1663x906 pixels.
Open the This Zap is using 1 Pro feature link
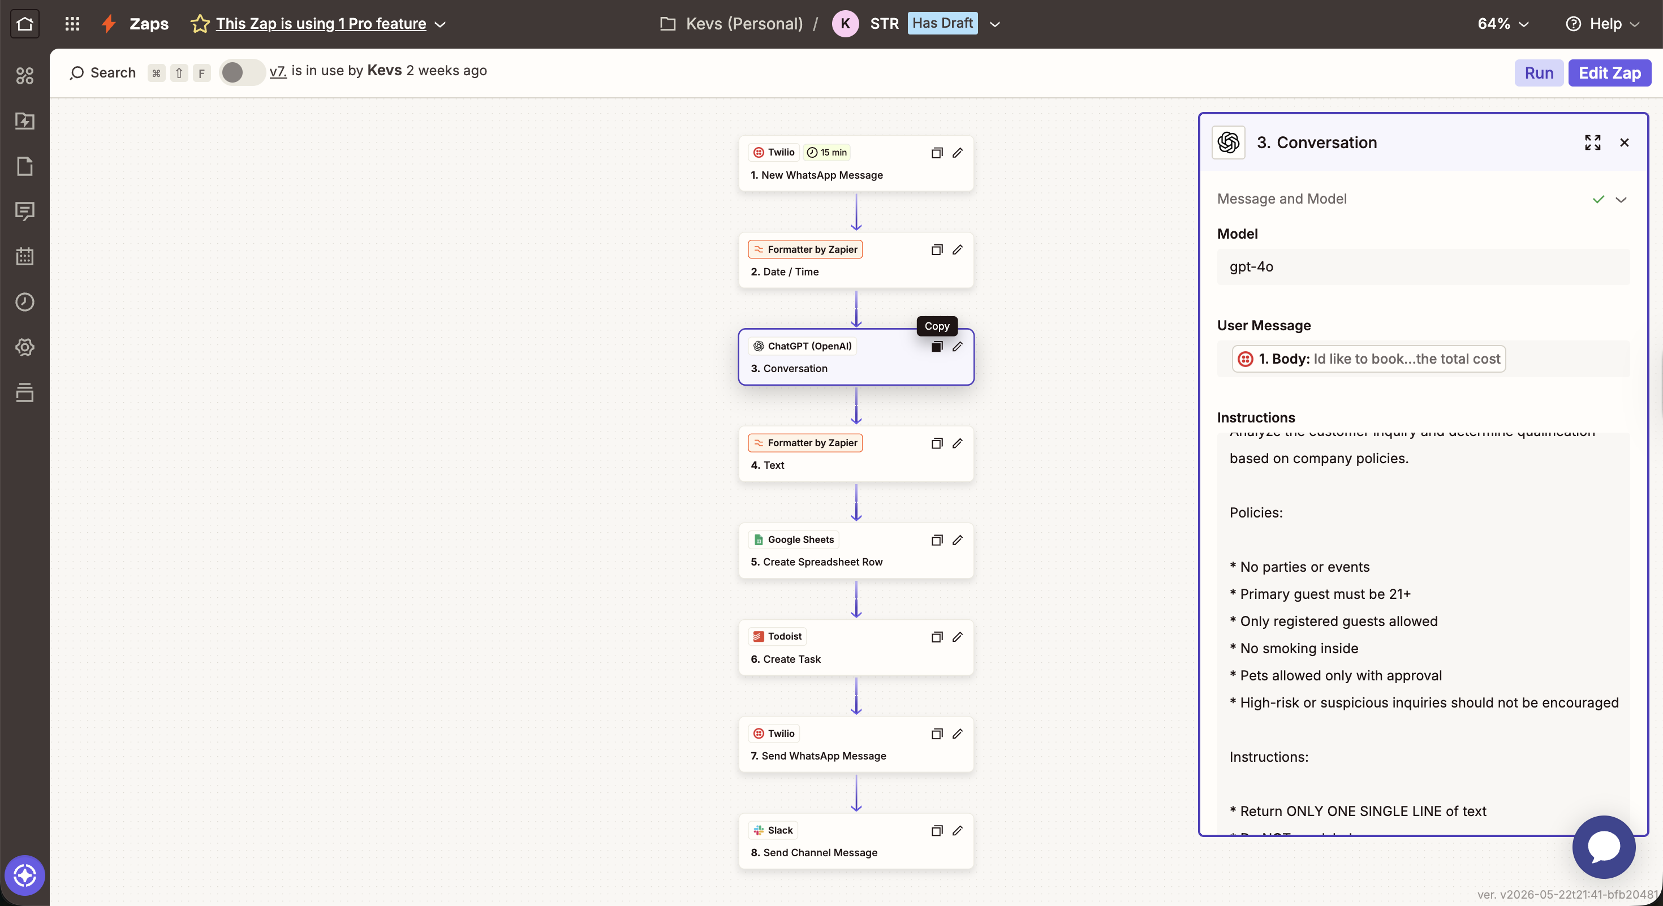321,24
